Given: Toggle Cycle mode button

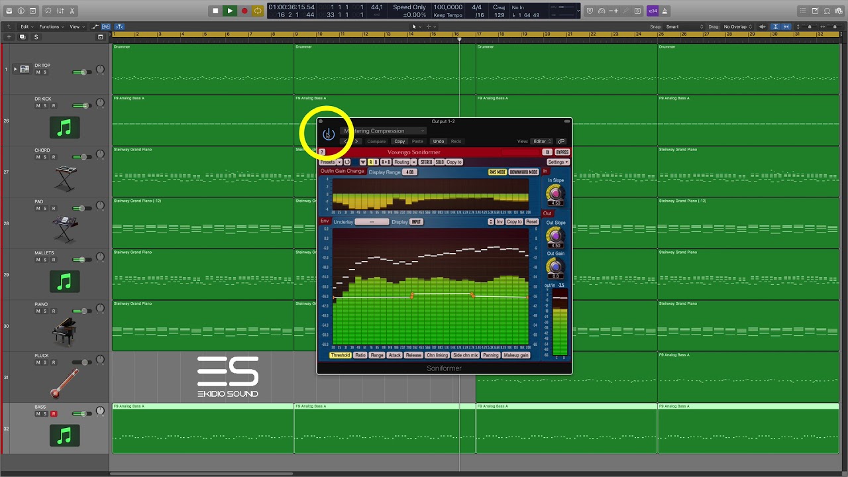Looking at the screenshot, I should pyautogui.click(x=258, y=11).
